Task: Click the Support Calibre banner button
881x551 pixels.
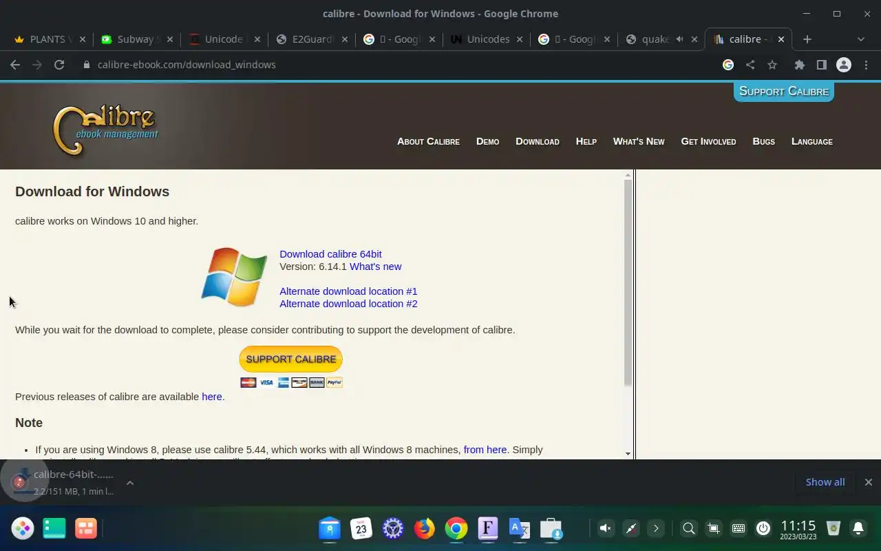Action: (784, 91)
